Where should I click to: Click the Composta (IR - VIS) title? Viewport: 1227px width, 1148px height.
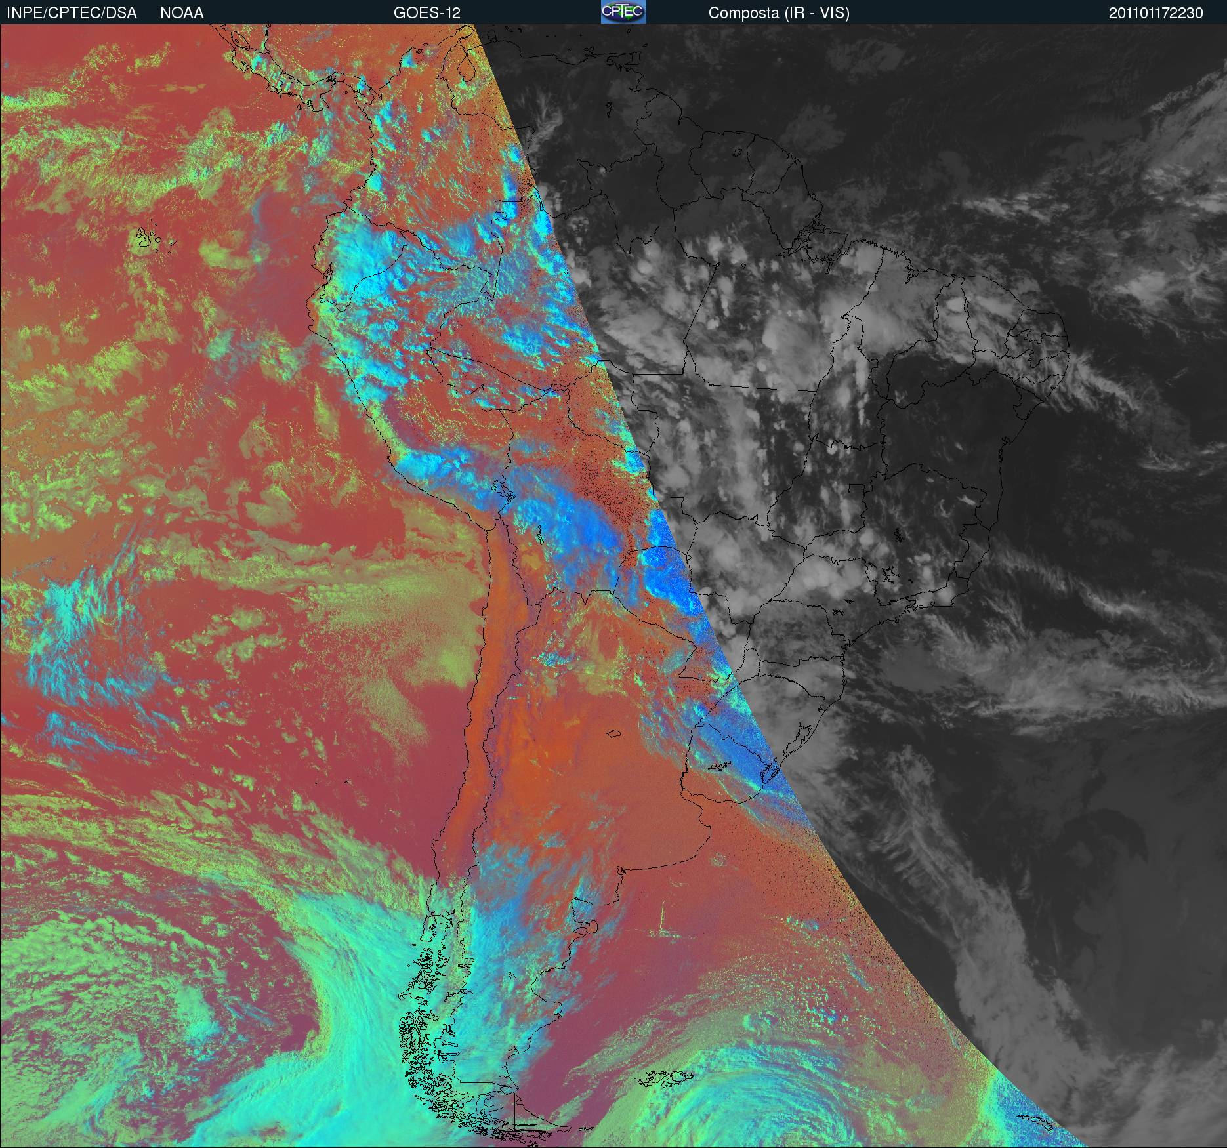point(779,13)
